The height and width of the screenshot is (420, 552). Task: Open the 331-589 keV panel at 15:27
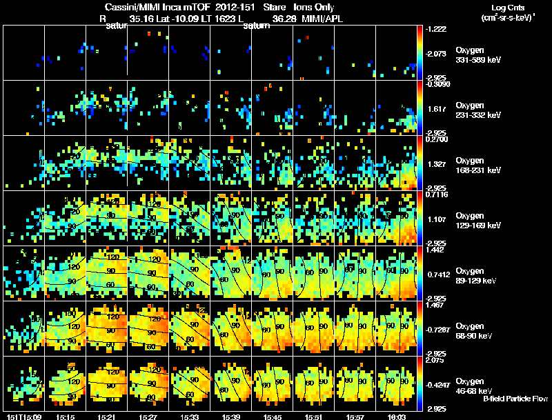[x=148, y=53]
